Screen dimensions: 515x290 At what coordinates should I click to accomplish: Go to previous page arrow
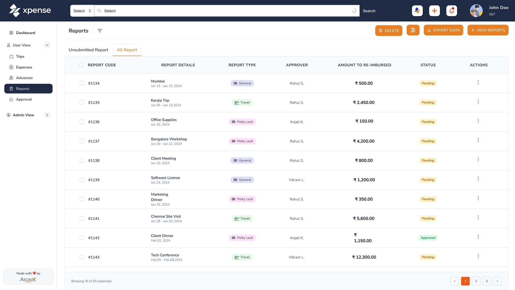coord(455,281)
